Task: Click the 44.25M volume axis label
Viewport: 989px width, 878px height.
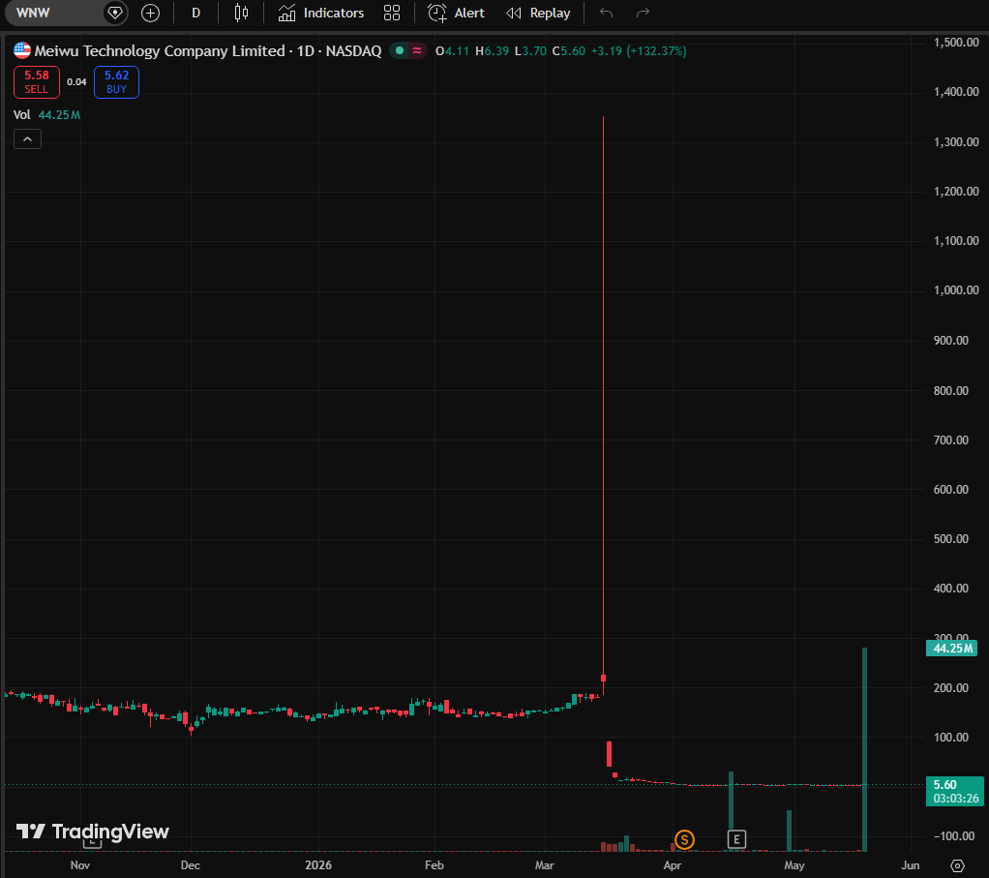Action: [952, 649]
